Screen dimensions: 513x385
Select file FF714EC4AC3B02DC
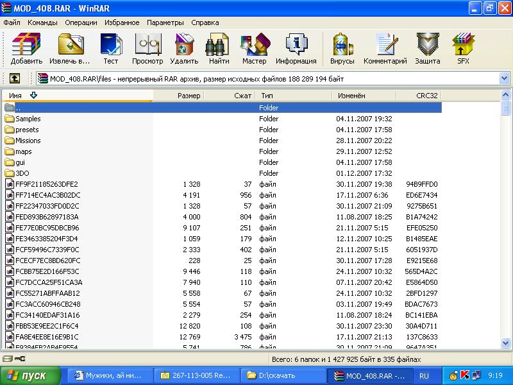223,195
